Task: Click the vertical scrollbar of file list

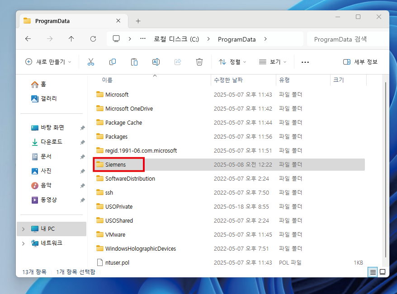Action: pos(385,169)
